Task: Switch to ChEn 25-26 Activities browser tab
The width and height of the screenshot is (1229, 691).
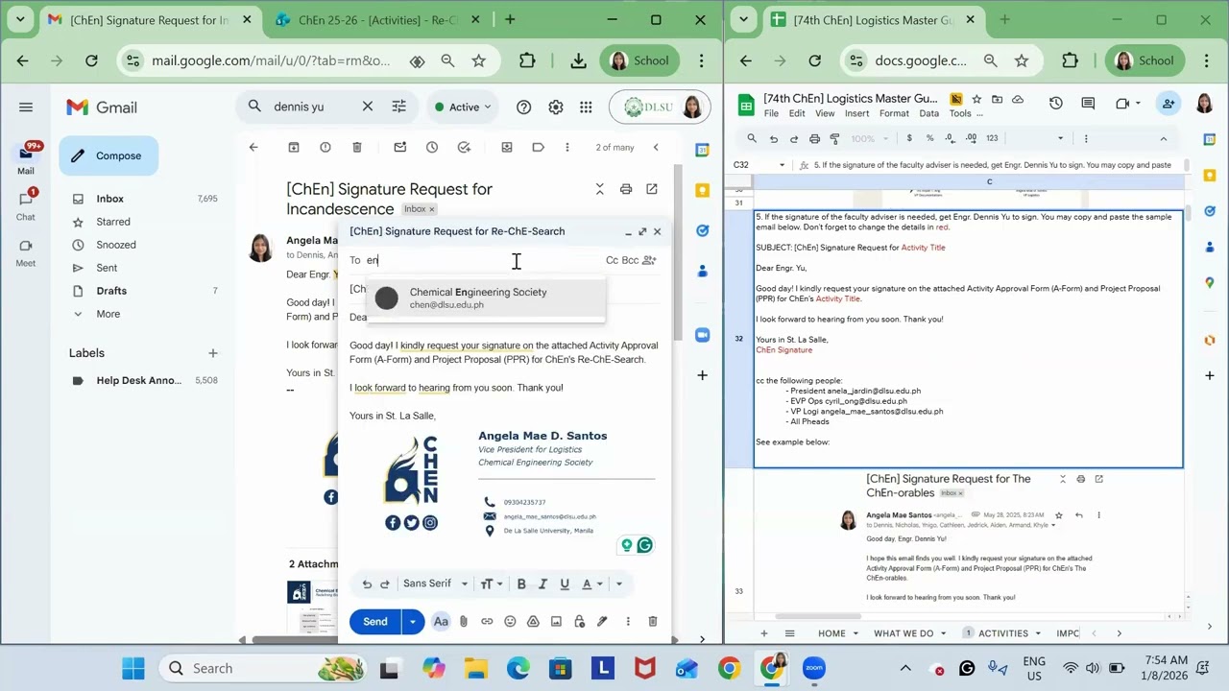Action: click(x=378, y=20)
